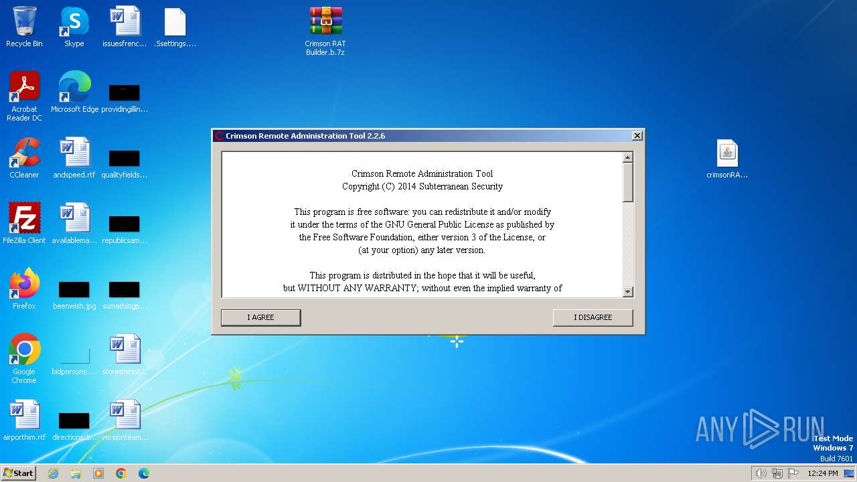The width and height of the screenshot is (857, 482).
Task: Close the Crimson Remote Administration Tool dialog
Action: coord(637,136)
